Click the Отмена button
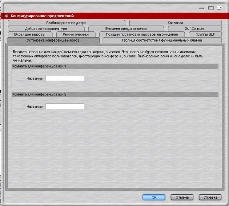 tap(182, 197)
